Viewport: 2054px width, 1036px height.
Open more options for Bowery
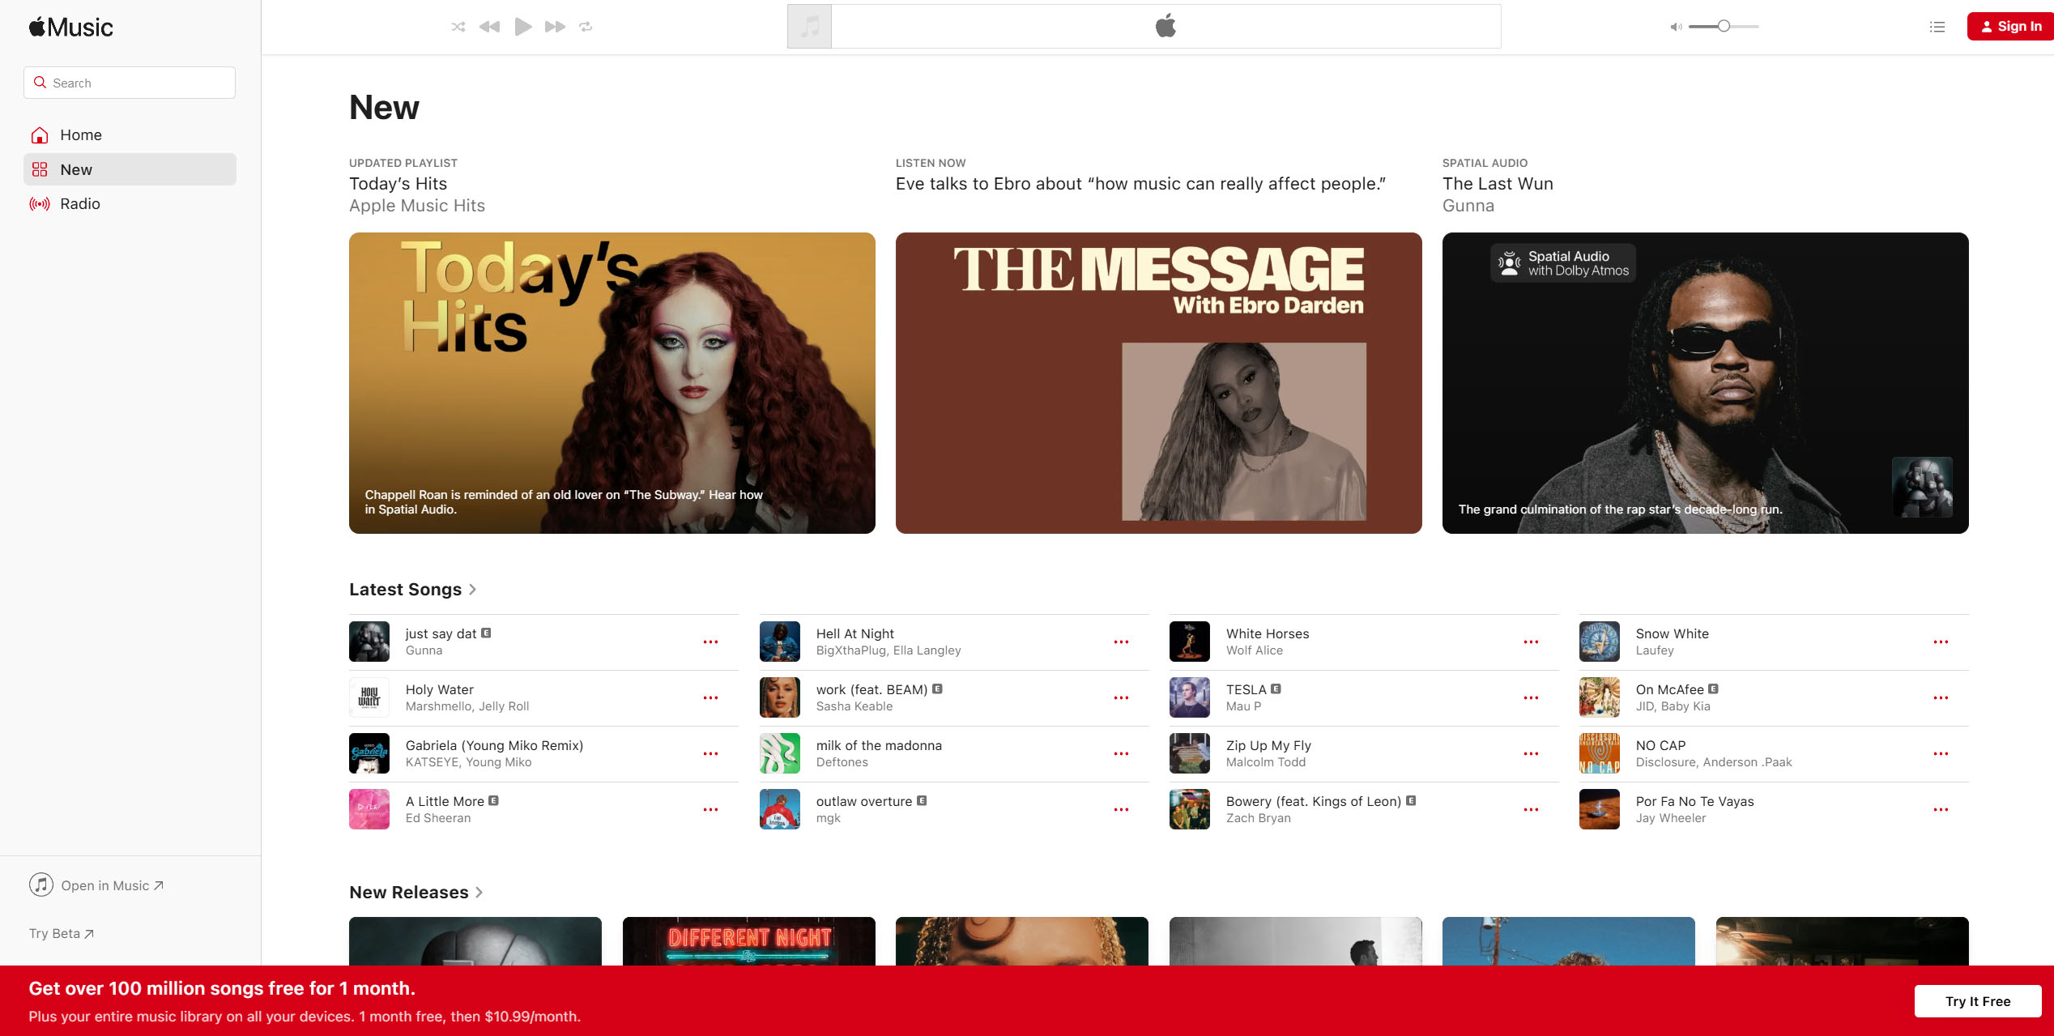point(1531,810)
